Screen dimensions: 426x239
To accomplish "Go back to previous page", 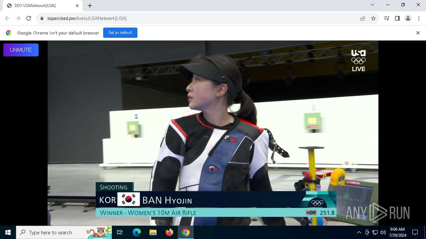I will tap(7, 18).
